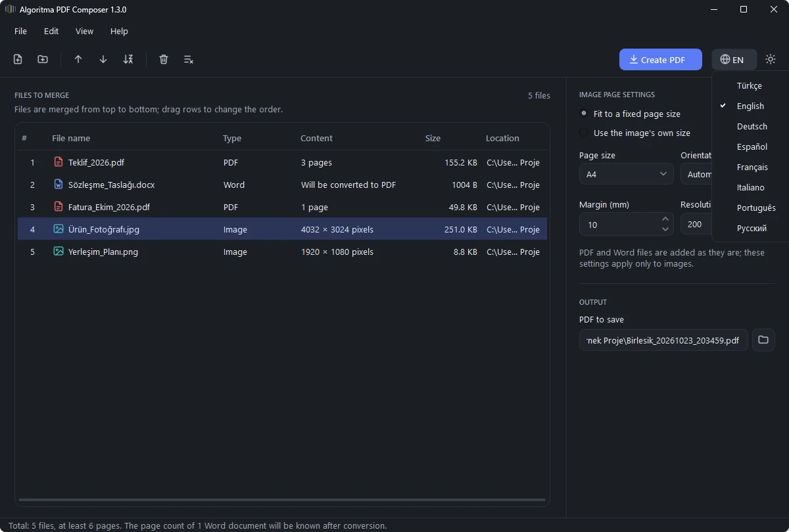
Task: Increase the margin with the up arrow
Action: [x=665, y=219]
